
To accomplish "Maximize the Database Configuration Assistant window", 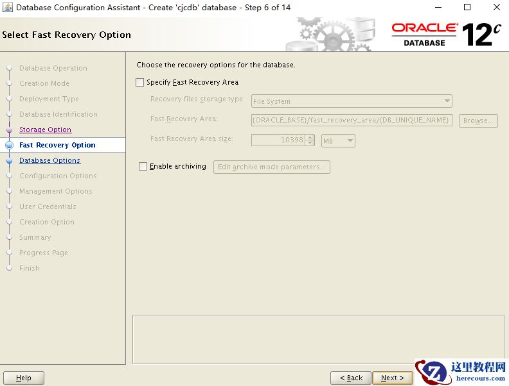I will [x=467, y=7].
